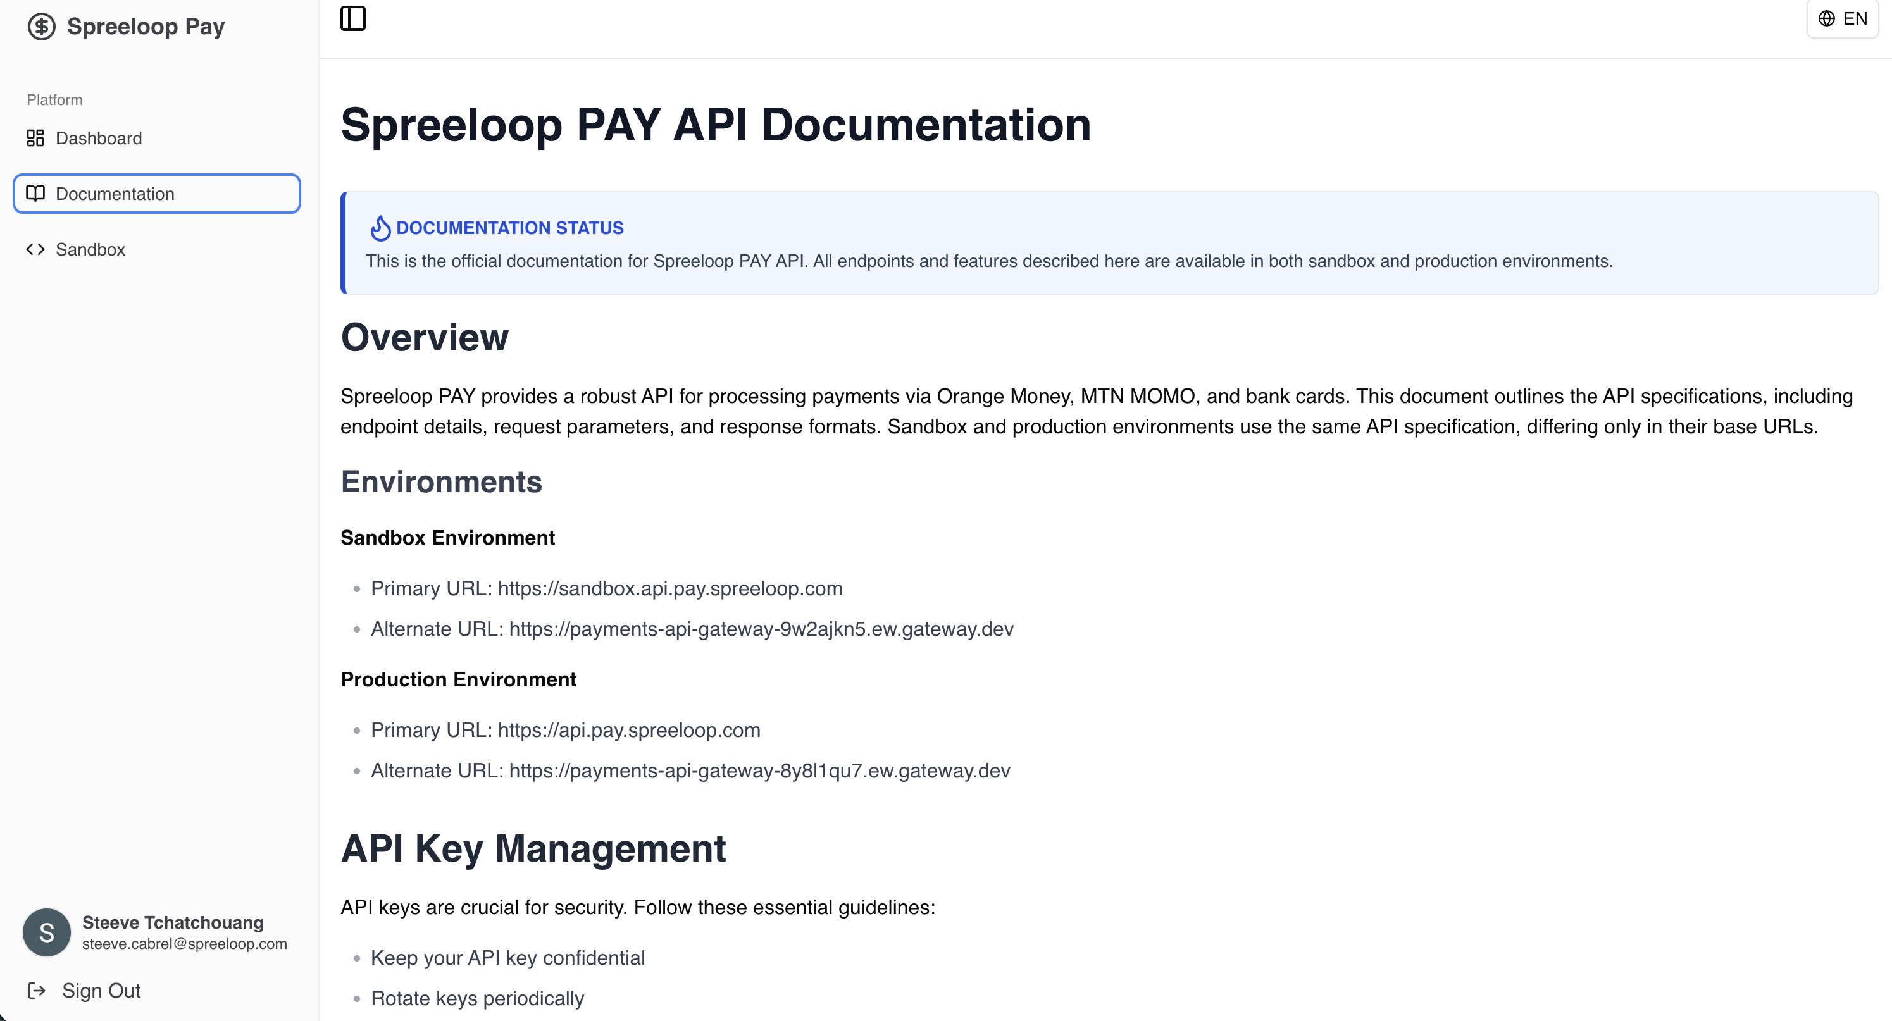
Task: Click the Sign Out arrow icon
Action: click(37, 991)
